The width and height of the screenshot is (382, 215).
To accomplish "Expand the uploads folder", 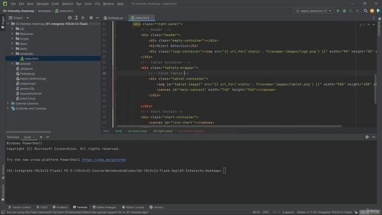I will pos(12,64).
